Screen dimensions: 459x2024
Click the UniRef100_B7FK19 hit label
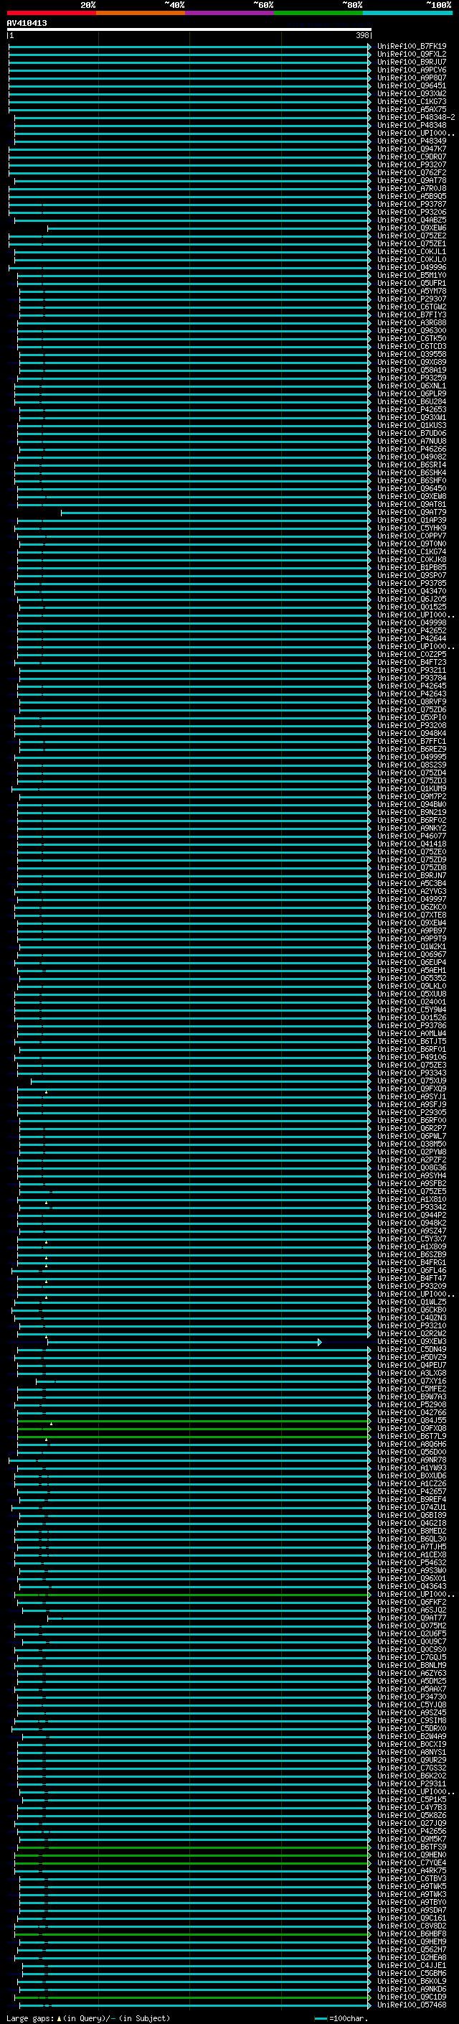(x=412, y=47)
